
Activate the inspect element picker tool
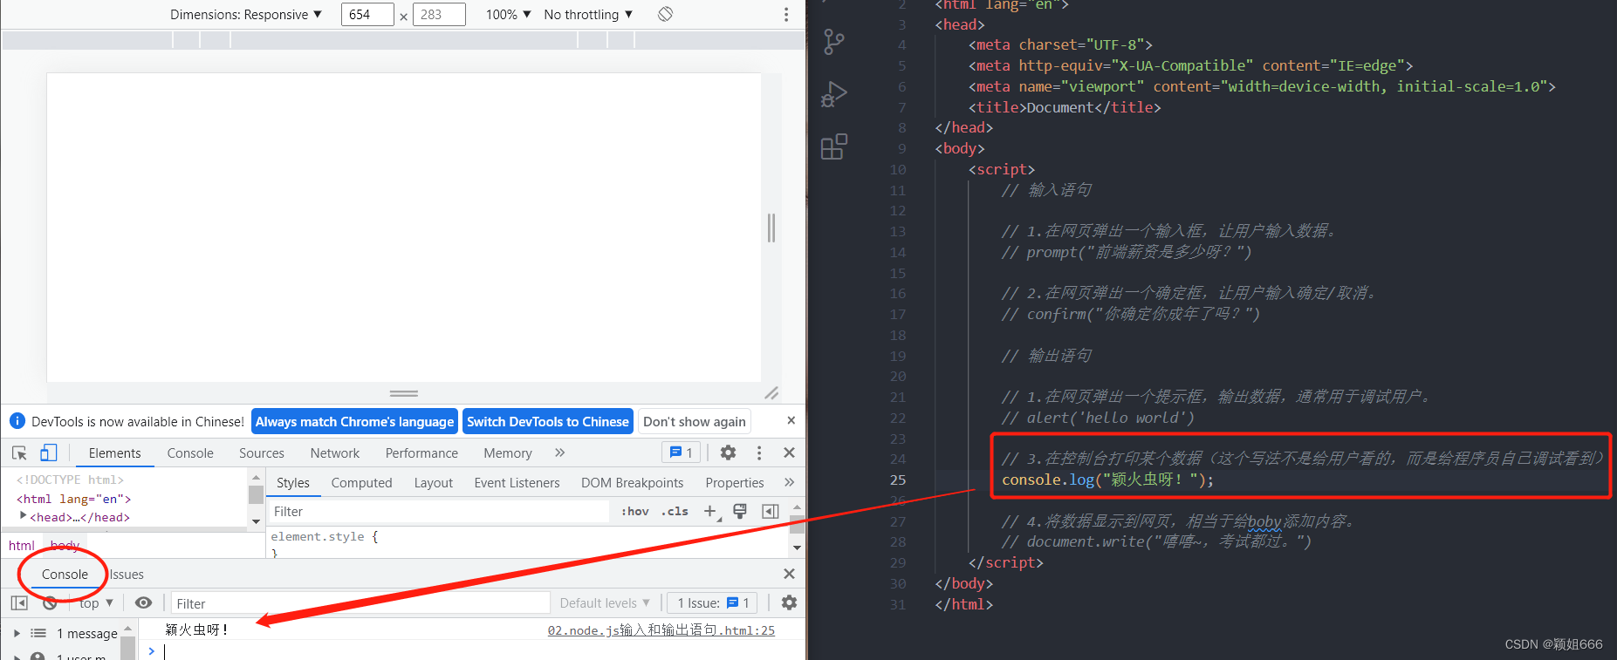coord(19,452)
